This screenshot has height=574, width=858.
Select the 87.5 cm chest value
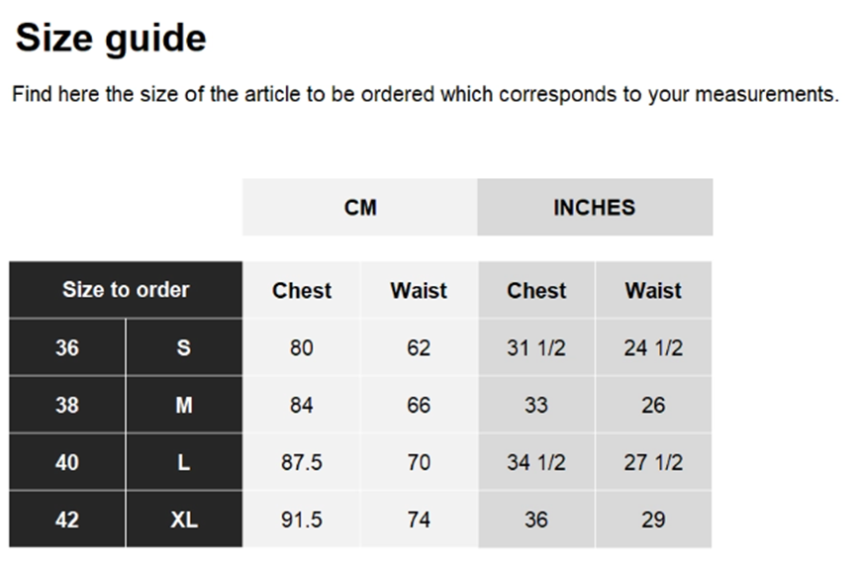click(302, 462)
